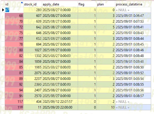Click the process_datetime column header
This screenshot has height=114, width=154.
coord(133,4)
